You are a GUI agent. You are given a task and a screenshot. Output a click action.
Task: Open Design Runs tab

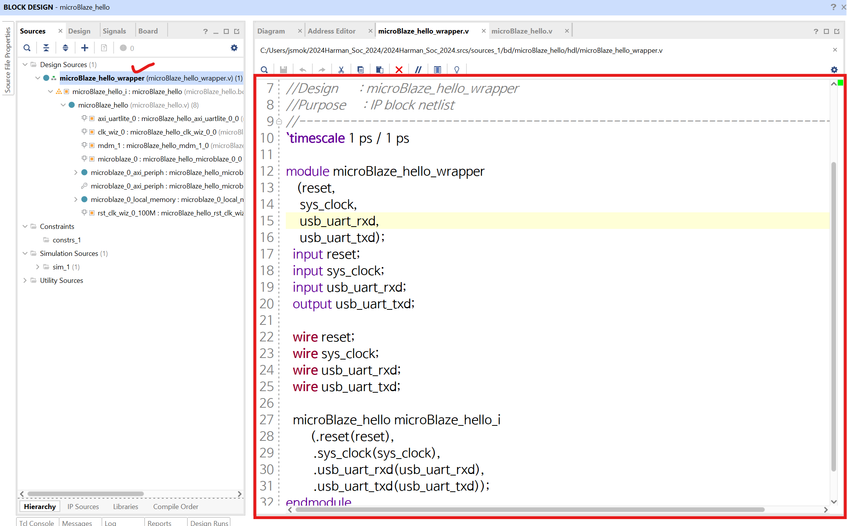210,523
